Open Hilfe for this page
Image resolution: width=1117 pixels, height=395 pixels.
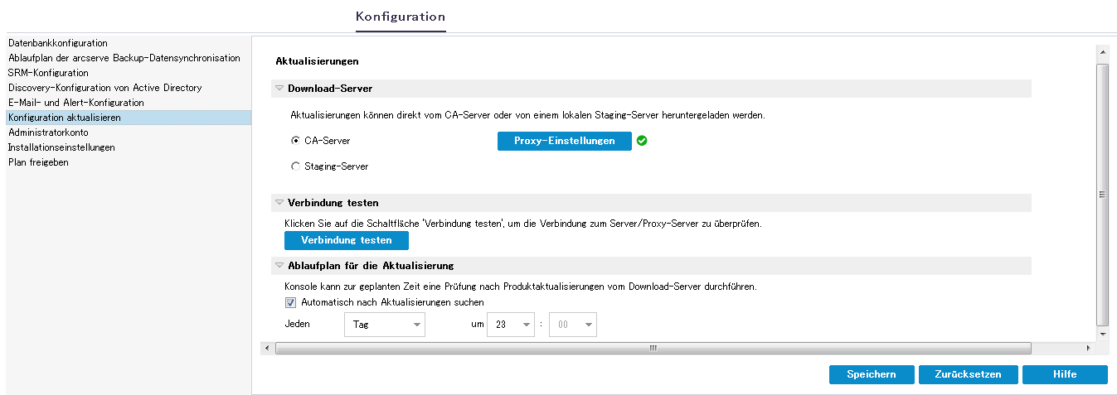1065,374
